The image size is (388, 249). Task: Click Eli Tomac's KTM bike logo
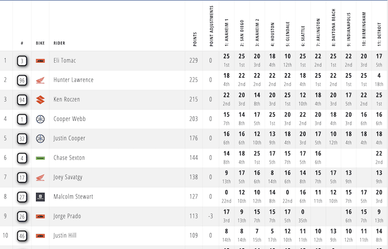[40, 61]
